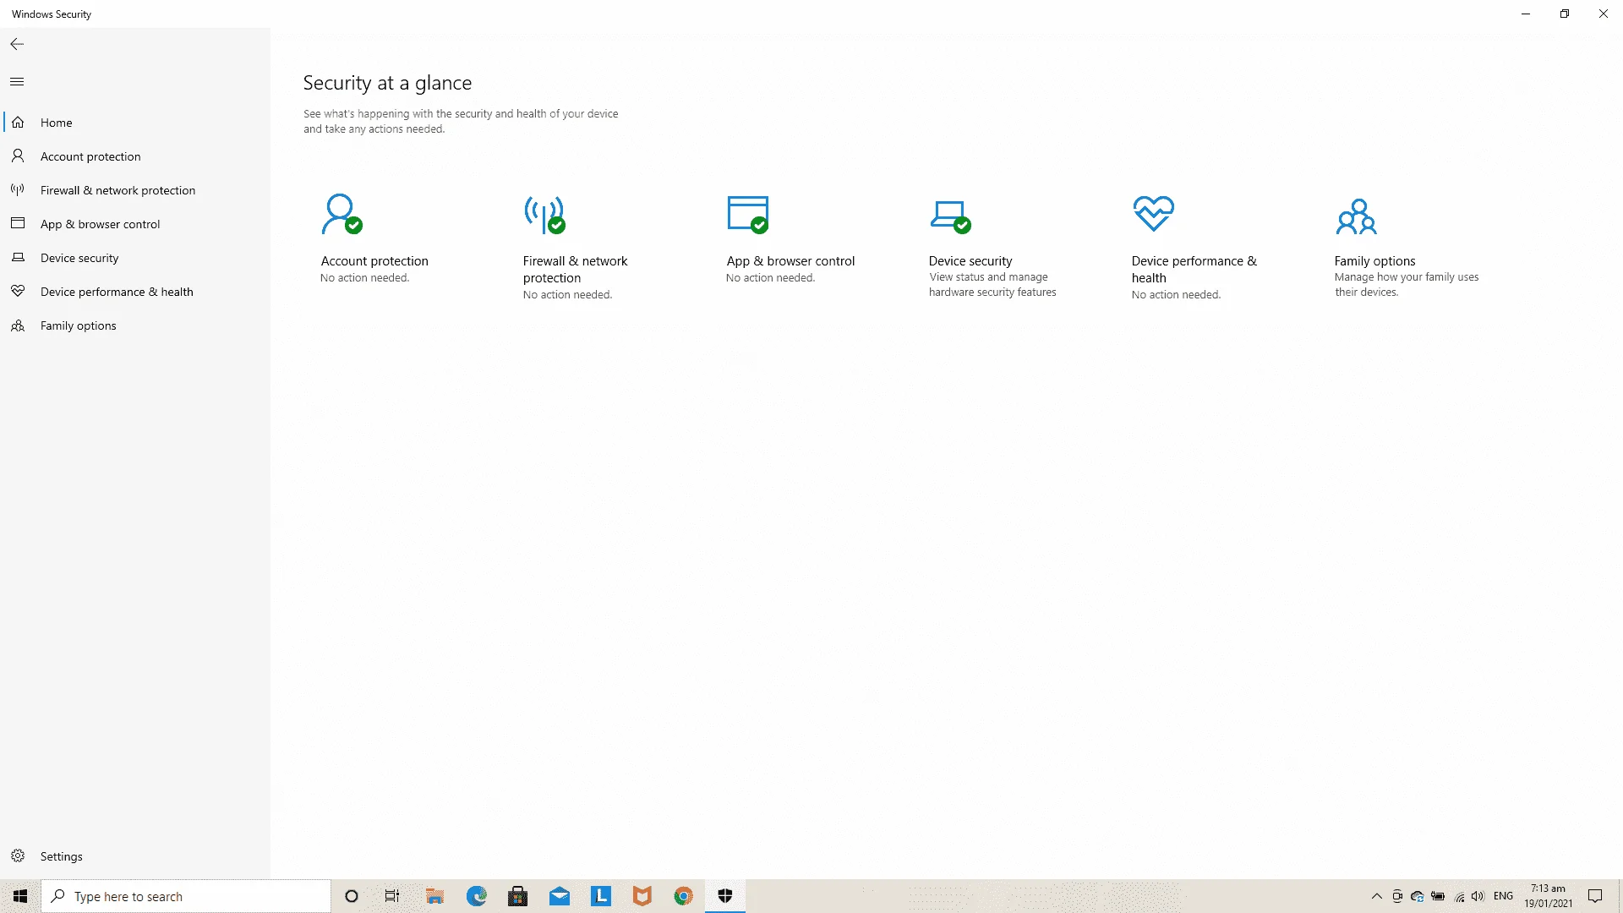The width and height of the screenshot is (1623, 913).
Task: Open the OneDrive cloud tray icon
Action: point(1418,896)
